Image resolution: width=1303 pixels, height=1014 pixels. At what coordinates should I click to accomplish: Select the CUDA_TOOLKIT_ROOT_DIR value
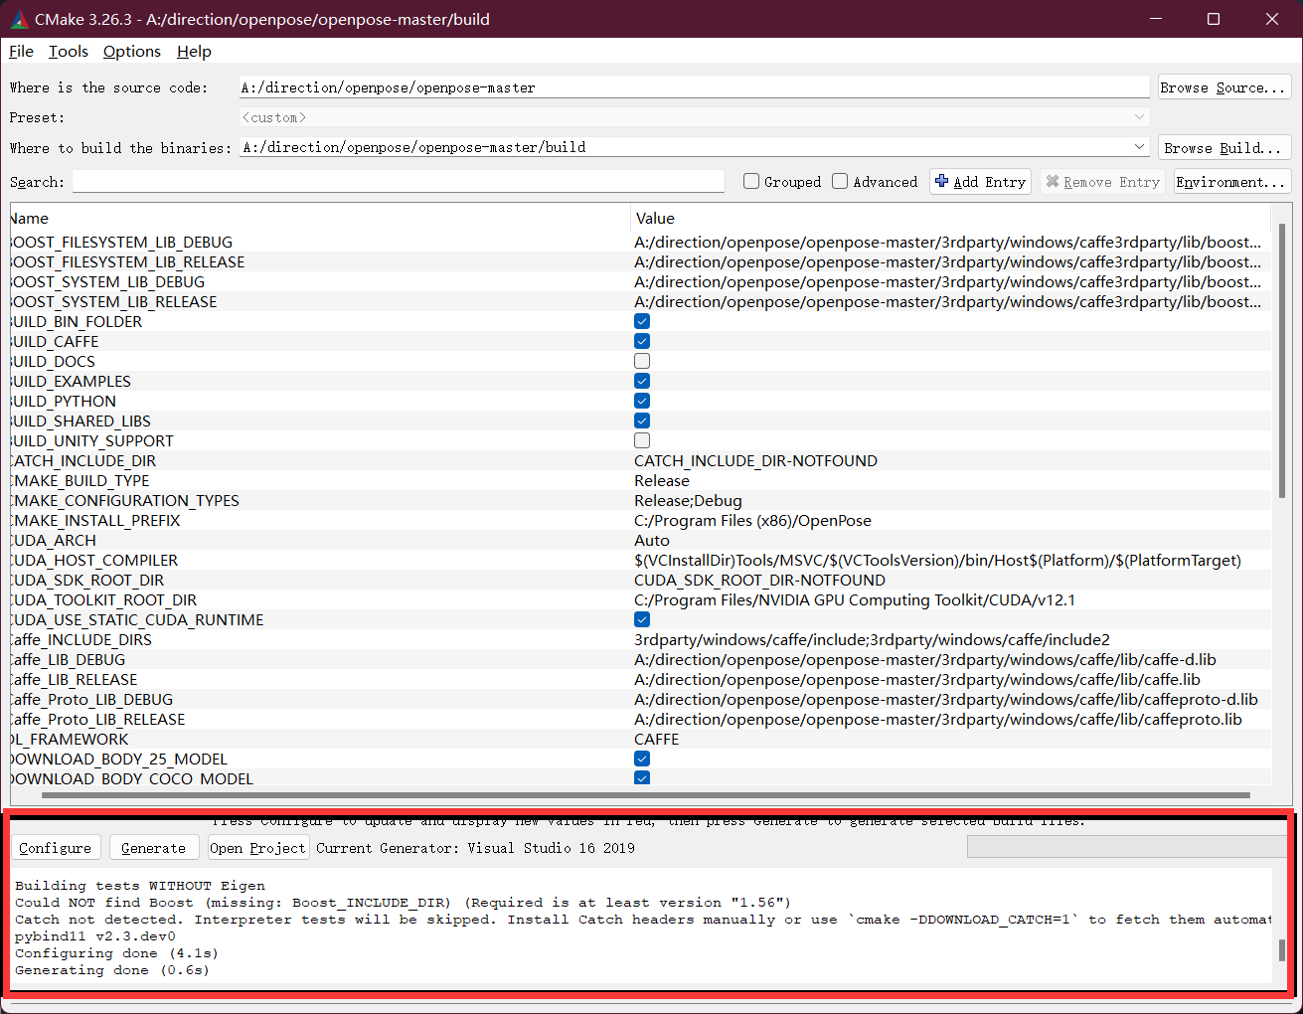tap(855, 599)
